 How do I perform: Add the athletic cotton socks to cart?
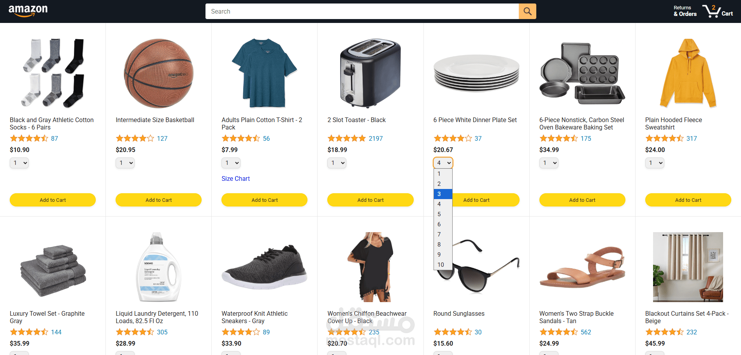coord(53,200)
